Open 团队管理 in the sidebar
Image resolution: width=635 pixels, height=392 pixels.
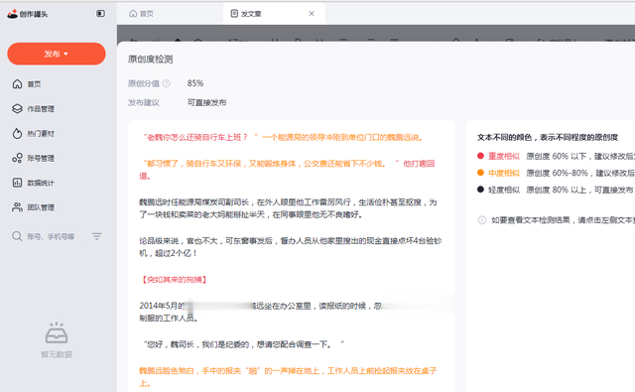pyautogui.click(x=41, y=207)
